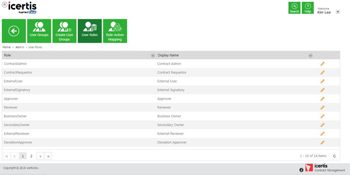This screenshot has height=175, width=350.
Task: Click the Home breadcrumb link
Action: click(x=7, y=47)
